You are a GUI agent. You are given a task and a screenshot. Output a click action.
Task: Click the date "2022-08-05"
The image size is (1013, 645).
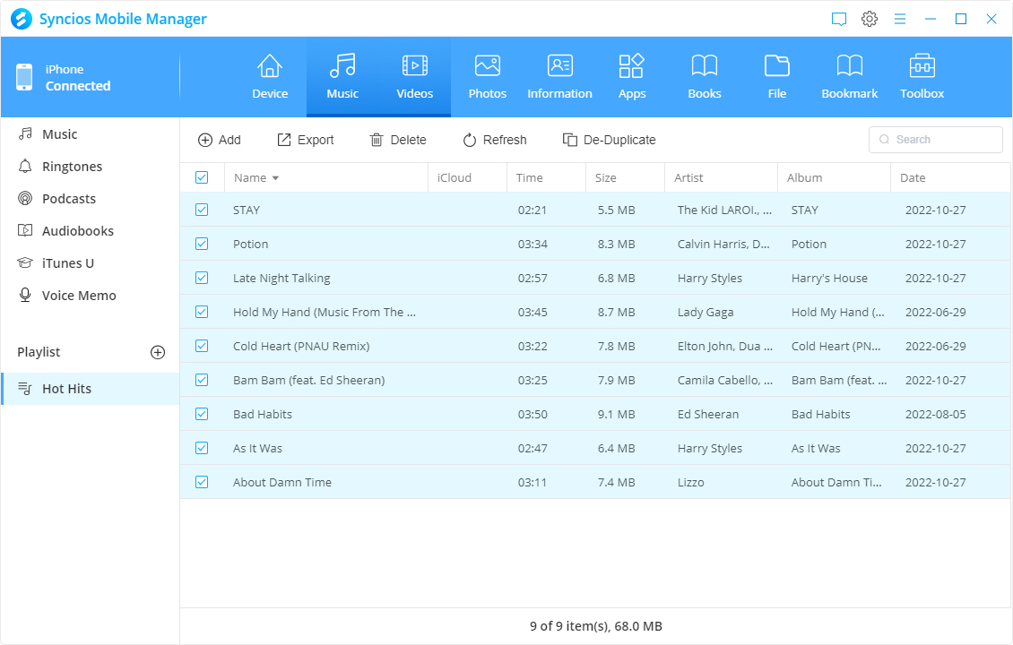pos(936,415)
